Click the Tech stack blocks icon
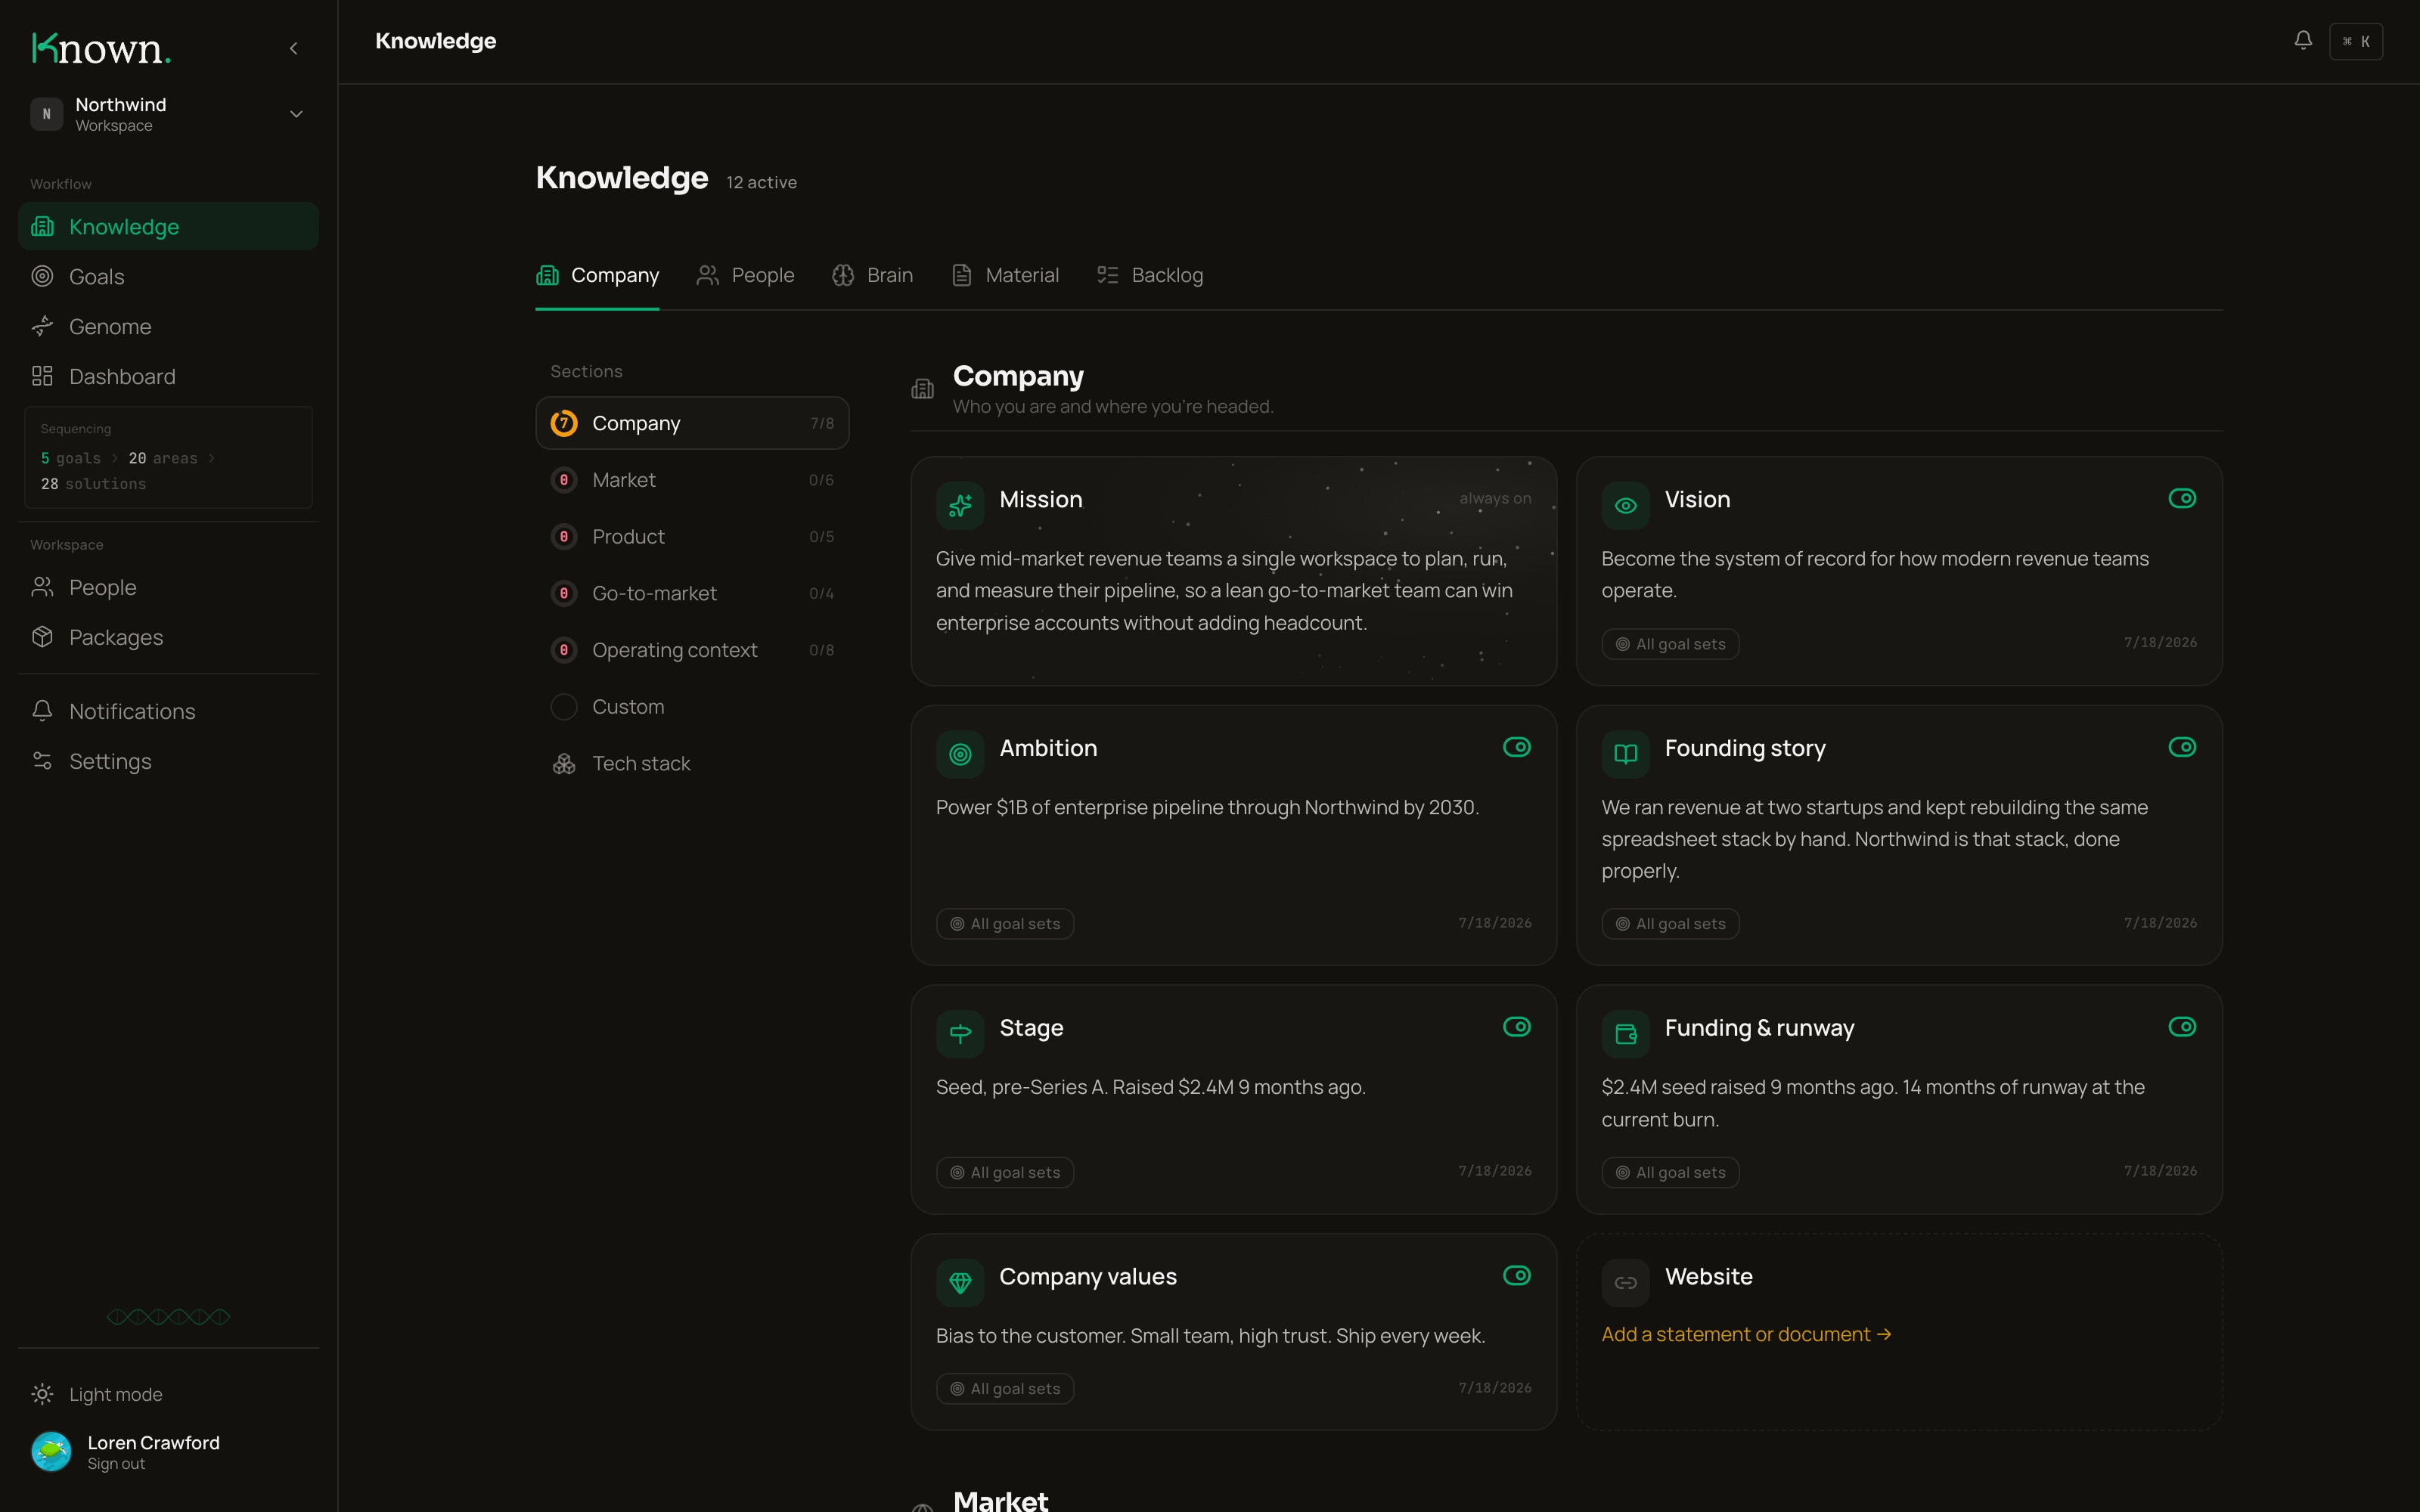The height and width of the screenshot is (1512, 2420). tap(564, 764)
